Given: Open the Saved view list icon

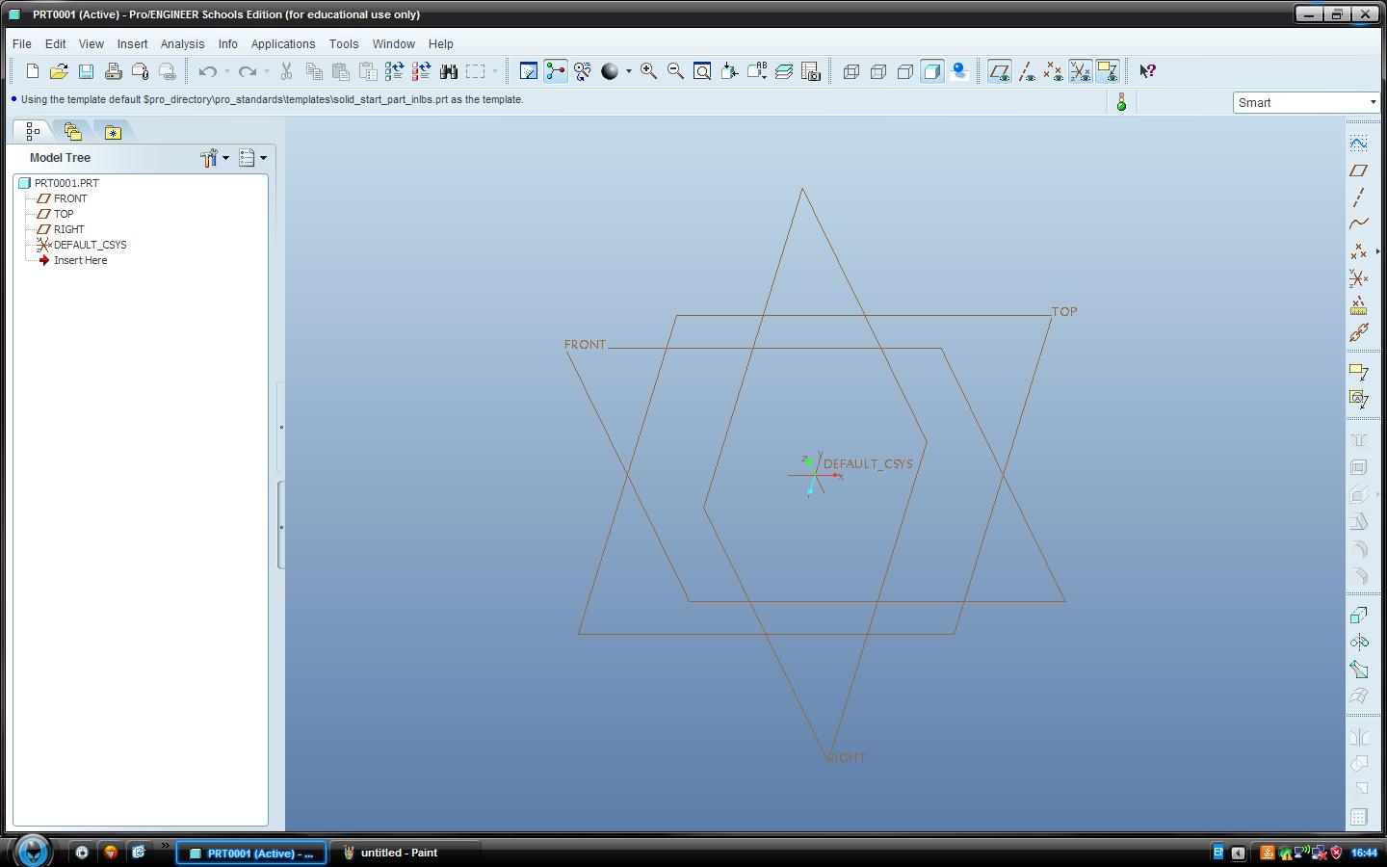Looking at the screenshot, I should (757, 71).
